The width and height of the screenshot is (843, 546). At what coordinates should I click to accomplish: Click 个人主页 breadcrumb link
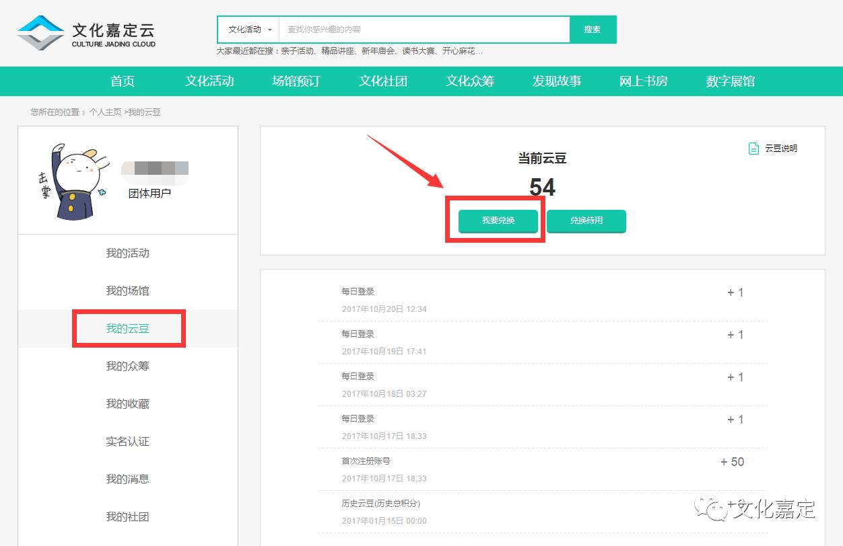[105, 112]
